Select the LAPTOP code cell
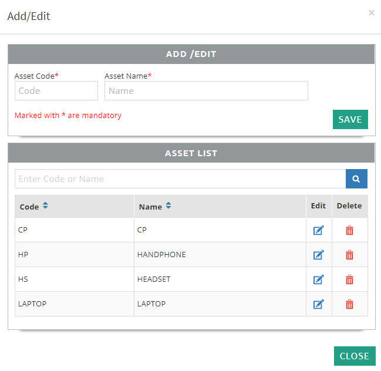The height and width of the screenshot is (371, 381). [x=32, y=304]
